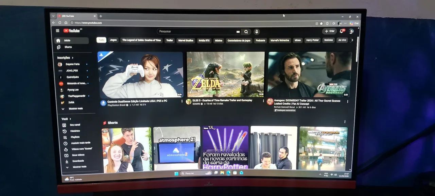Click the Criar button
Image resolution: width=435 pixels, height=196 pixels.
329,31
